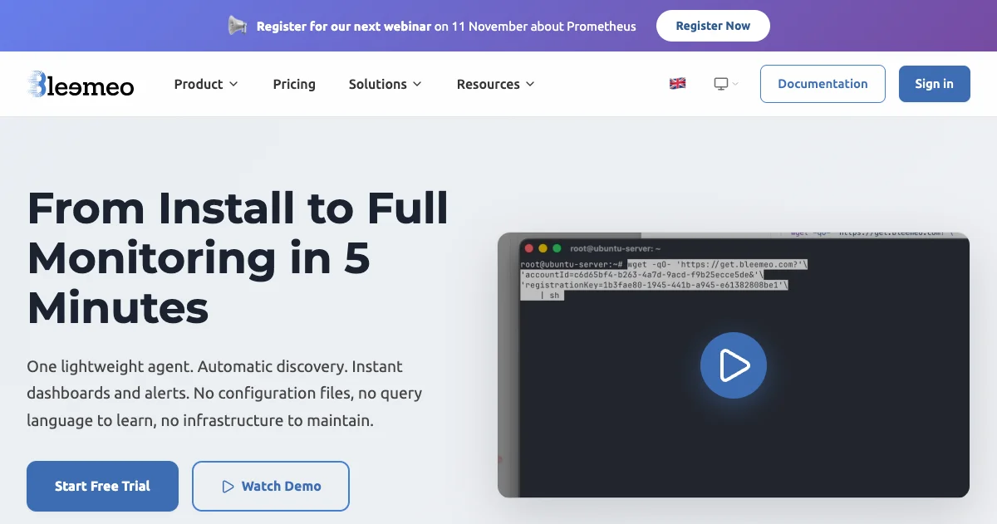Click the wget command line in the terminal
The image size is (997, 524).
click(x=718, y=264)
